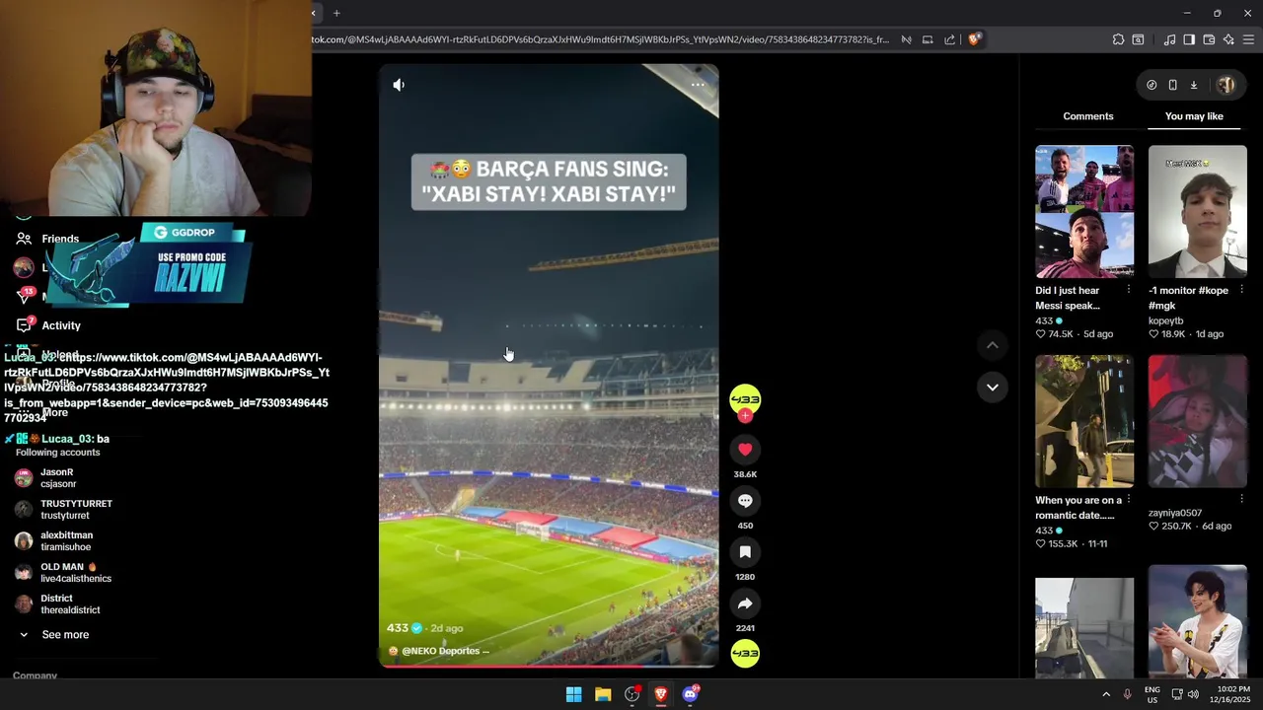Open the zayniya0507 video thumbnail

point(1198,421)
